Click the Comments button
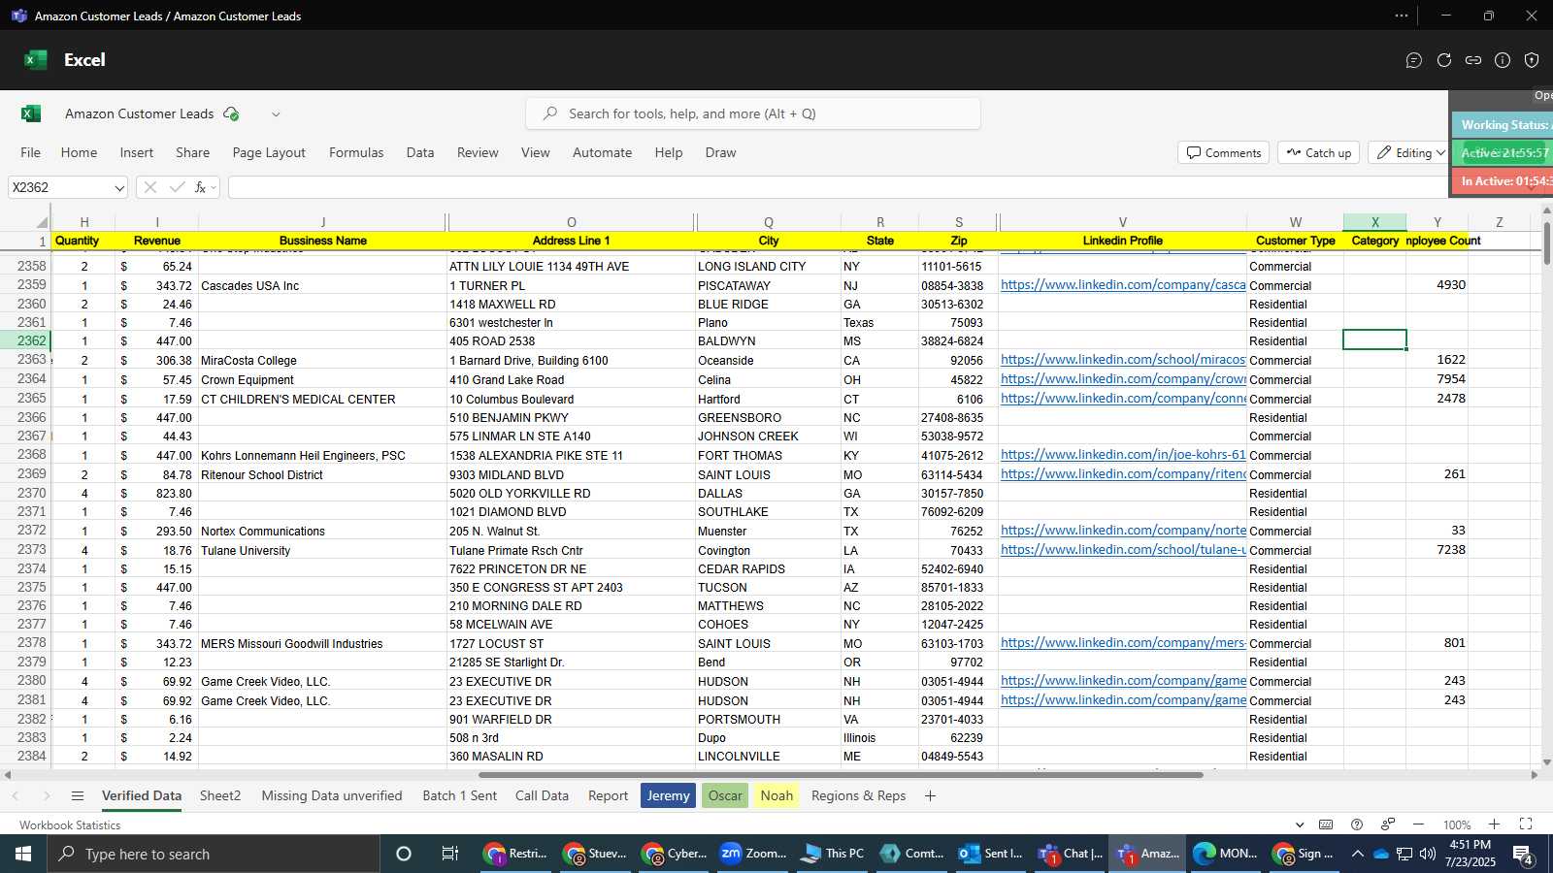This screenshot has height=873, width=1553. (1224, 152)
